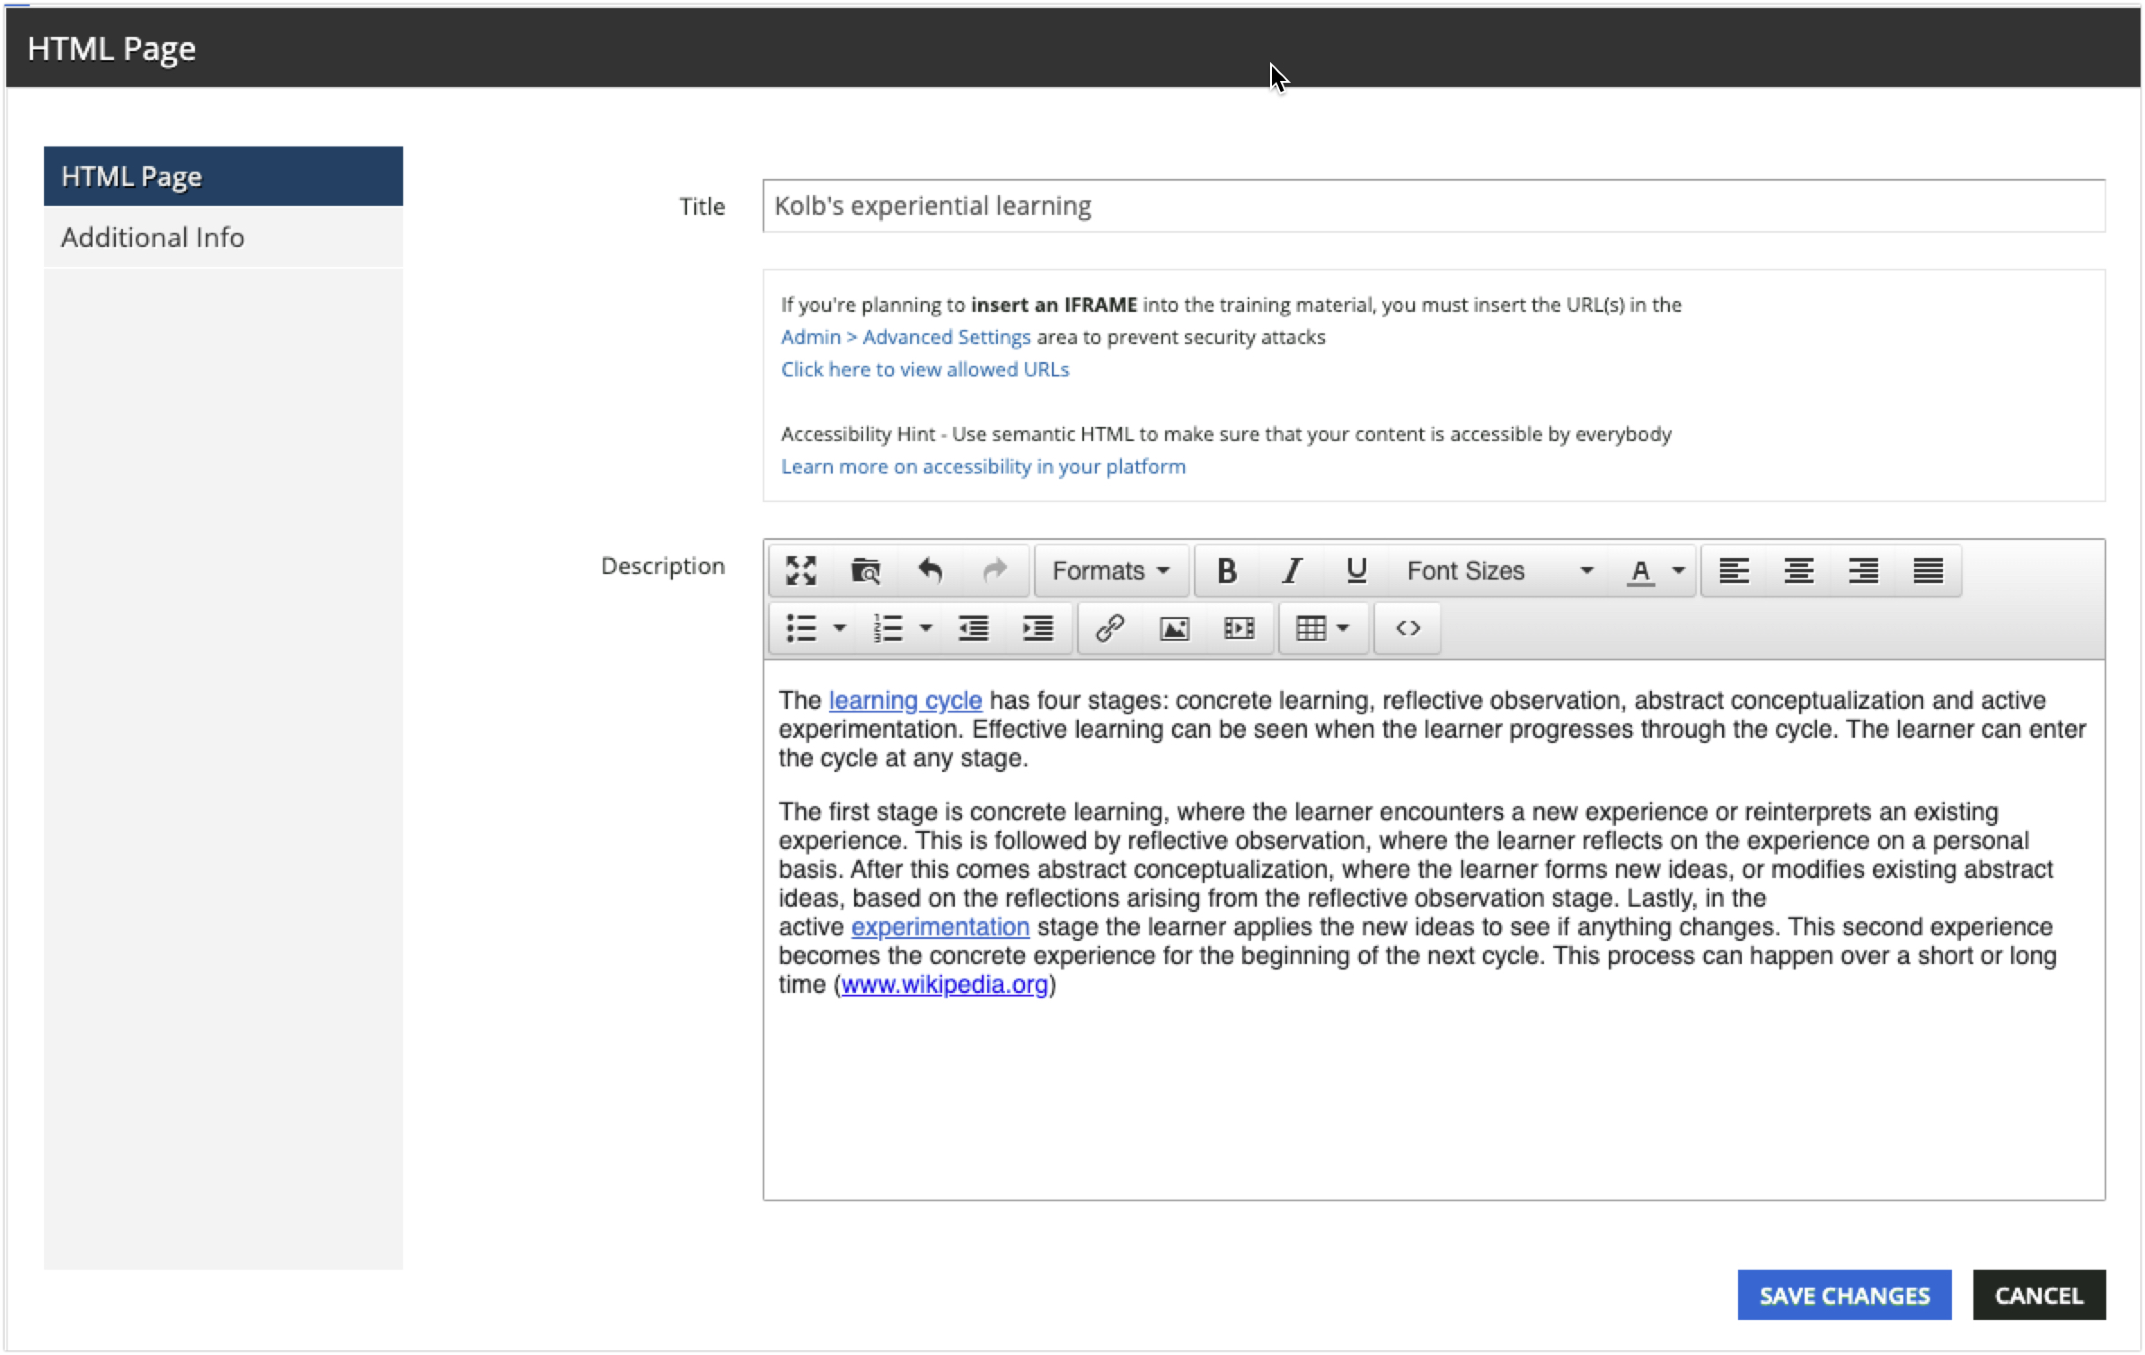This screenshot has width=2145, height=1355.
Task: Apply italic formatting
Action: point(1292,570)
